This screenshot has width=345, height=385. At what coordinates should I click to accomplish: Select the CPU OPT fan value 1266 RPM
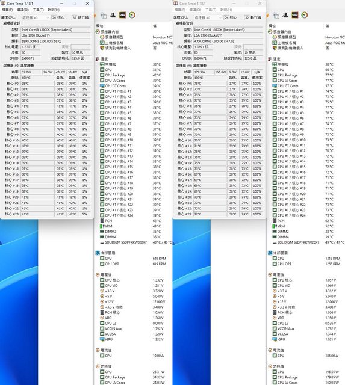tap(333, 264)
